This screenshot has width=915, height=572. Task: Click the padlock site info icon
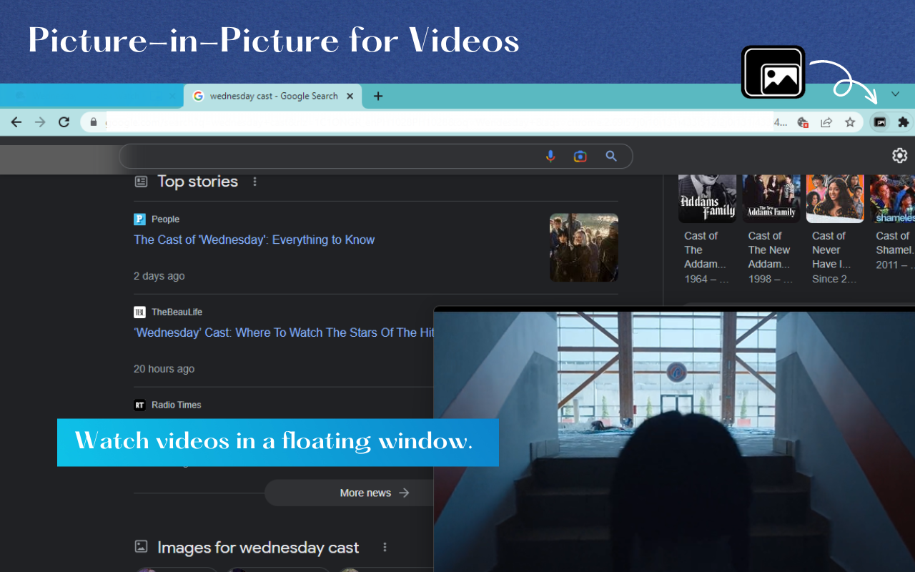point(93,122)
